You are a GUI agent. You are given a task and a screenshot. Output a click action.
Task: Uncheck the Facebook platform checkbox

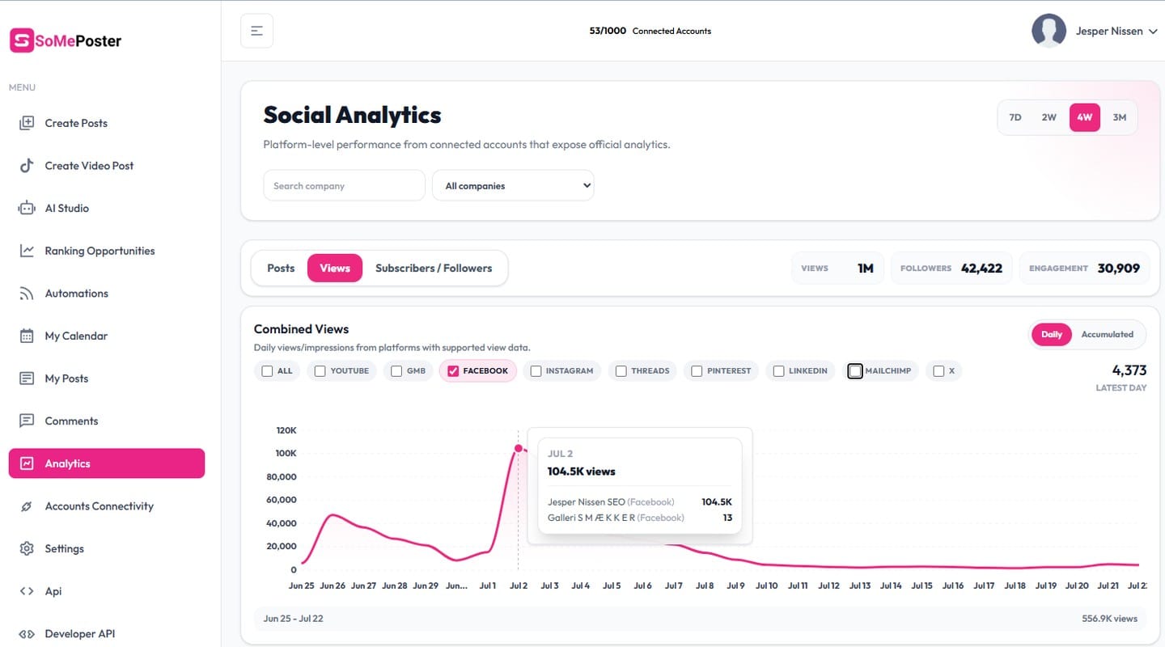[x=453, y=371]
